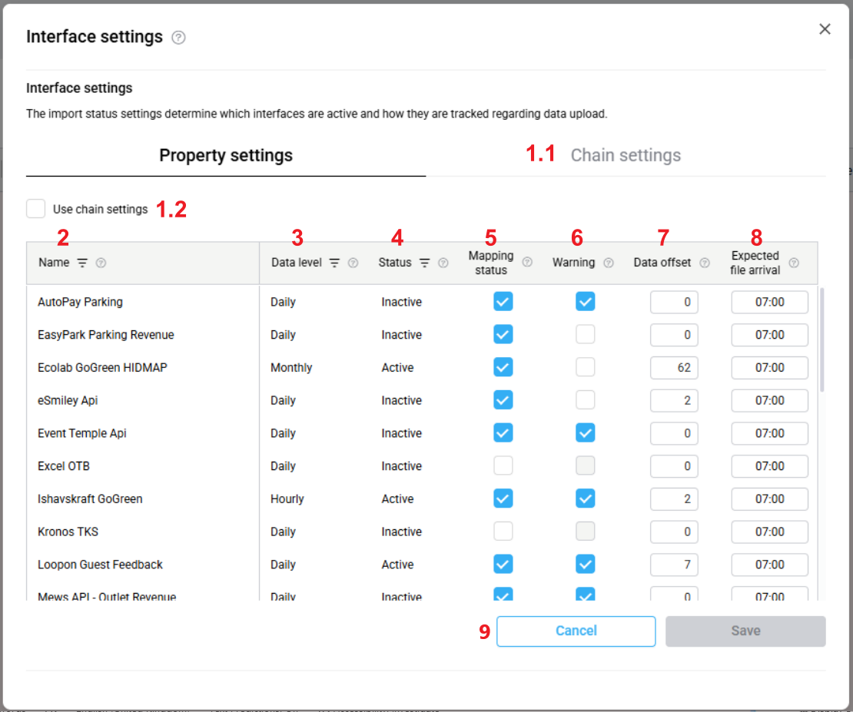Viewport: 853px width, 712px height.
Task: Select the EasyPark Parking Revenue name
Action: pos(105,335)
